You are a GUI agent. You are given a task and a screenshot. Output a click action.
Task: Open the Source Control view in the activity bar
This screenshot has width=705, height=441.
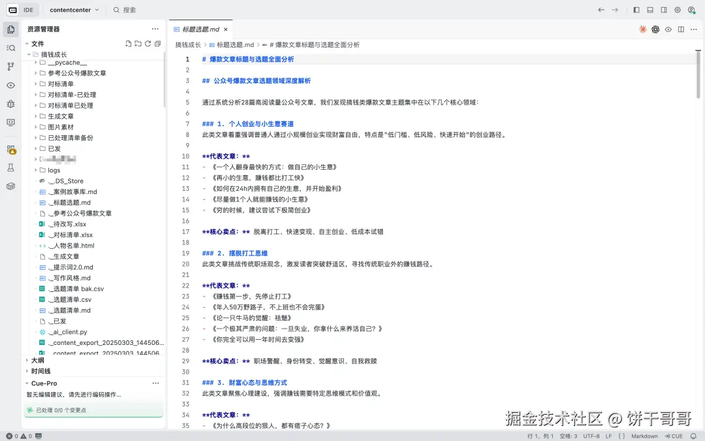coord(11,67)
